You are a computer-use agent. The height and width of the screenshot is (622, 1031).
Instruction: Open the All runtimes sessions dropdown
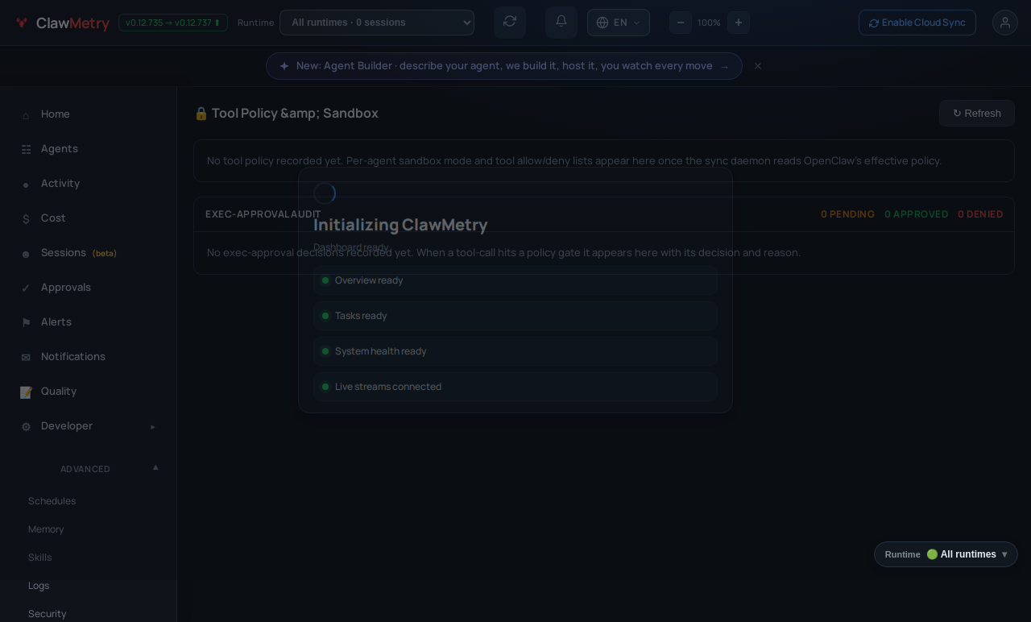coord(377,23)
